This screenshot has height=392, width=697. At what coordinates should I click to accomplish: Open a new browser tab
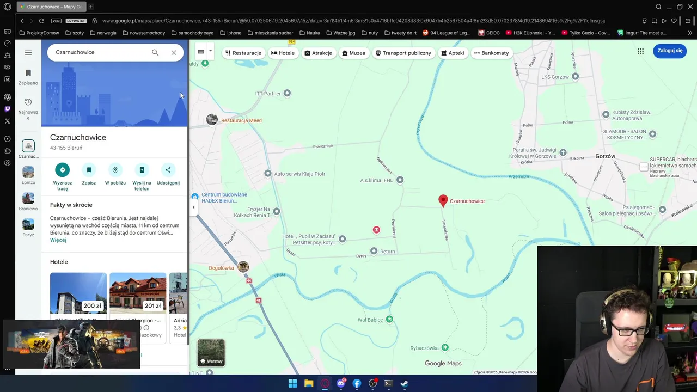pyautogui.click(x=91, y=7)
